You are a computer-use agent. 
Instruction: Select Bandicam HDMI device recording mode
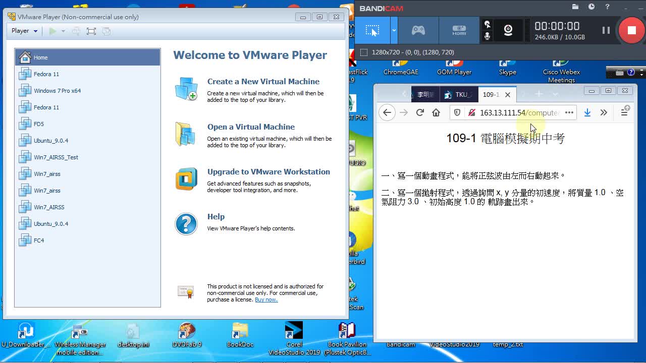[459, 30]
